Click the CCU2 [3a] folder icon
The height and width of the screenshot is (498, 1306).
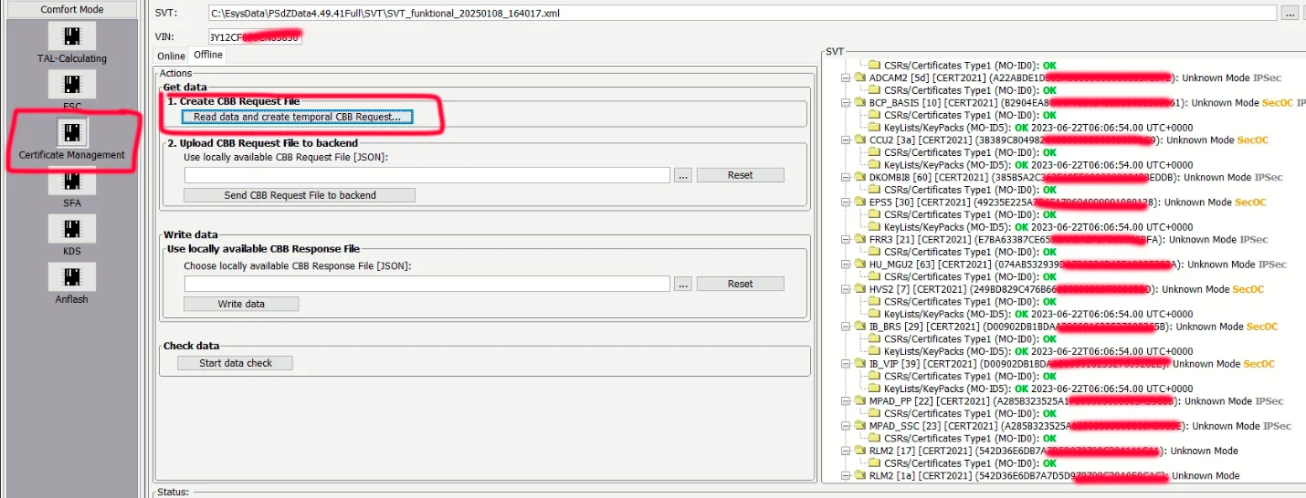(859, 140)
